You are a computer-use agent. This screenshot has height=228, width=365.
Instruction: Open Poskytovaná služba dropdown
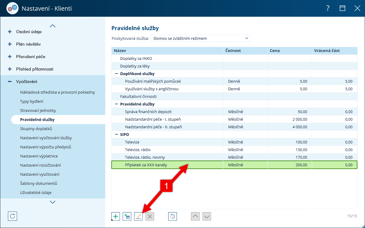(x=200, y=39)
